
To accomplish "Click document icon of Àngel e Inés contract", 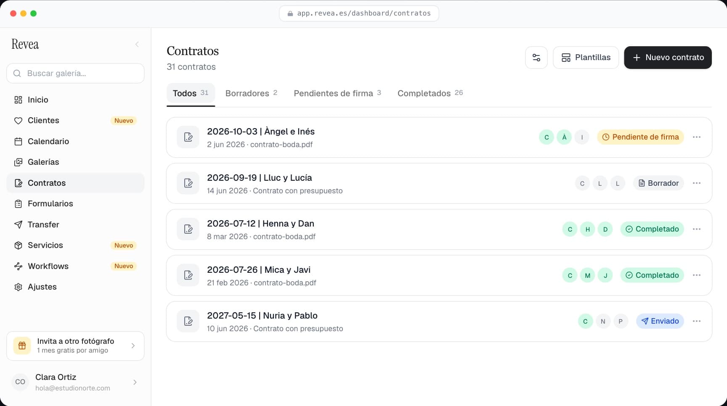I will [x=188, y=137].
